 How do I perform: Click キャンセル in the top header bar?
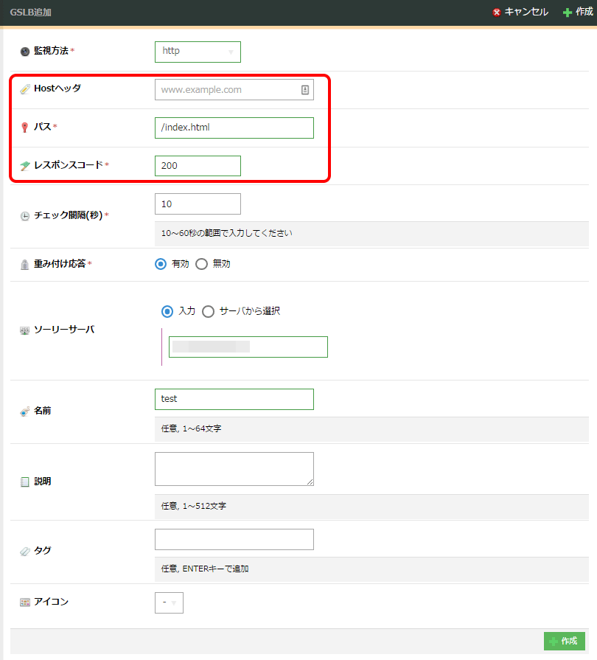click(x=520, y=12)
